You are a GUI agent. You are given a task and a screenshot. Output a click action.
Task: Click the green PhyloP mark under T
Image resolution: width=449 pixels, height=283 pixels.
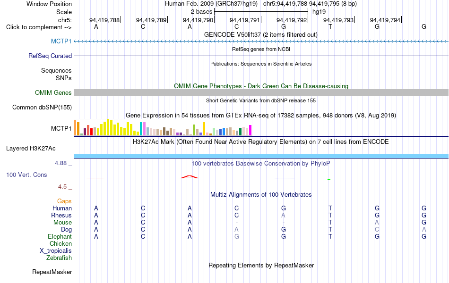pyautogui.click(x=329, y=179)
